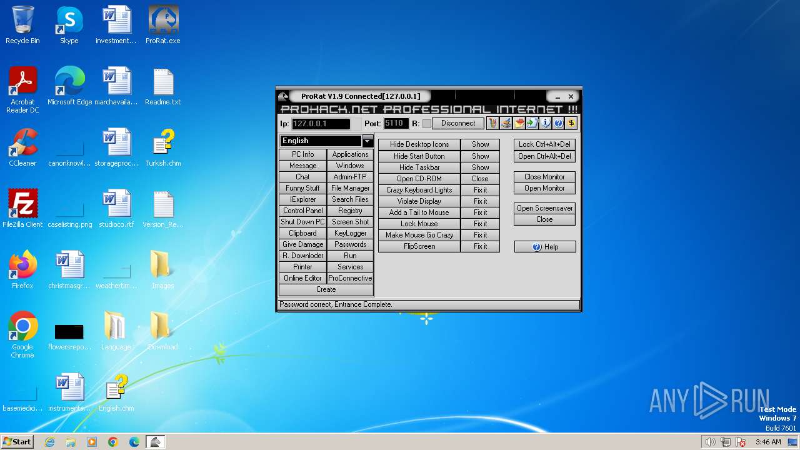Click Show beside Hide Taskbar
This screenshot has height=450, width=800.
[480, 167]
